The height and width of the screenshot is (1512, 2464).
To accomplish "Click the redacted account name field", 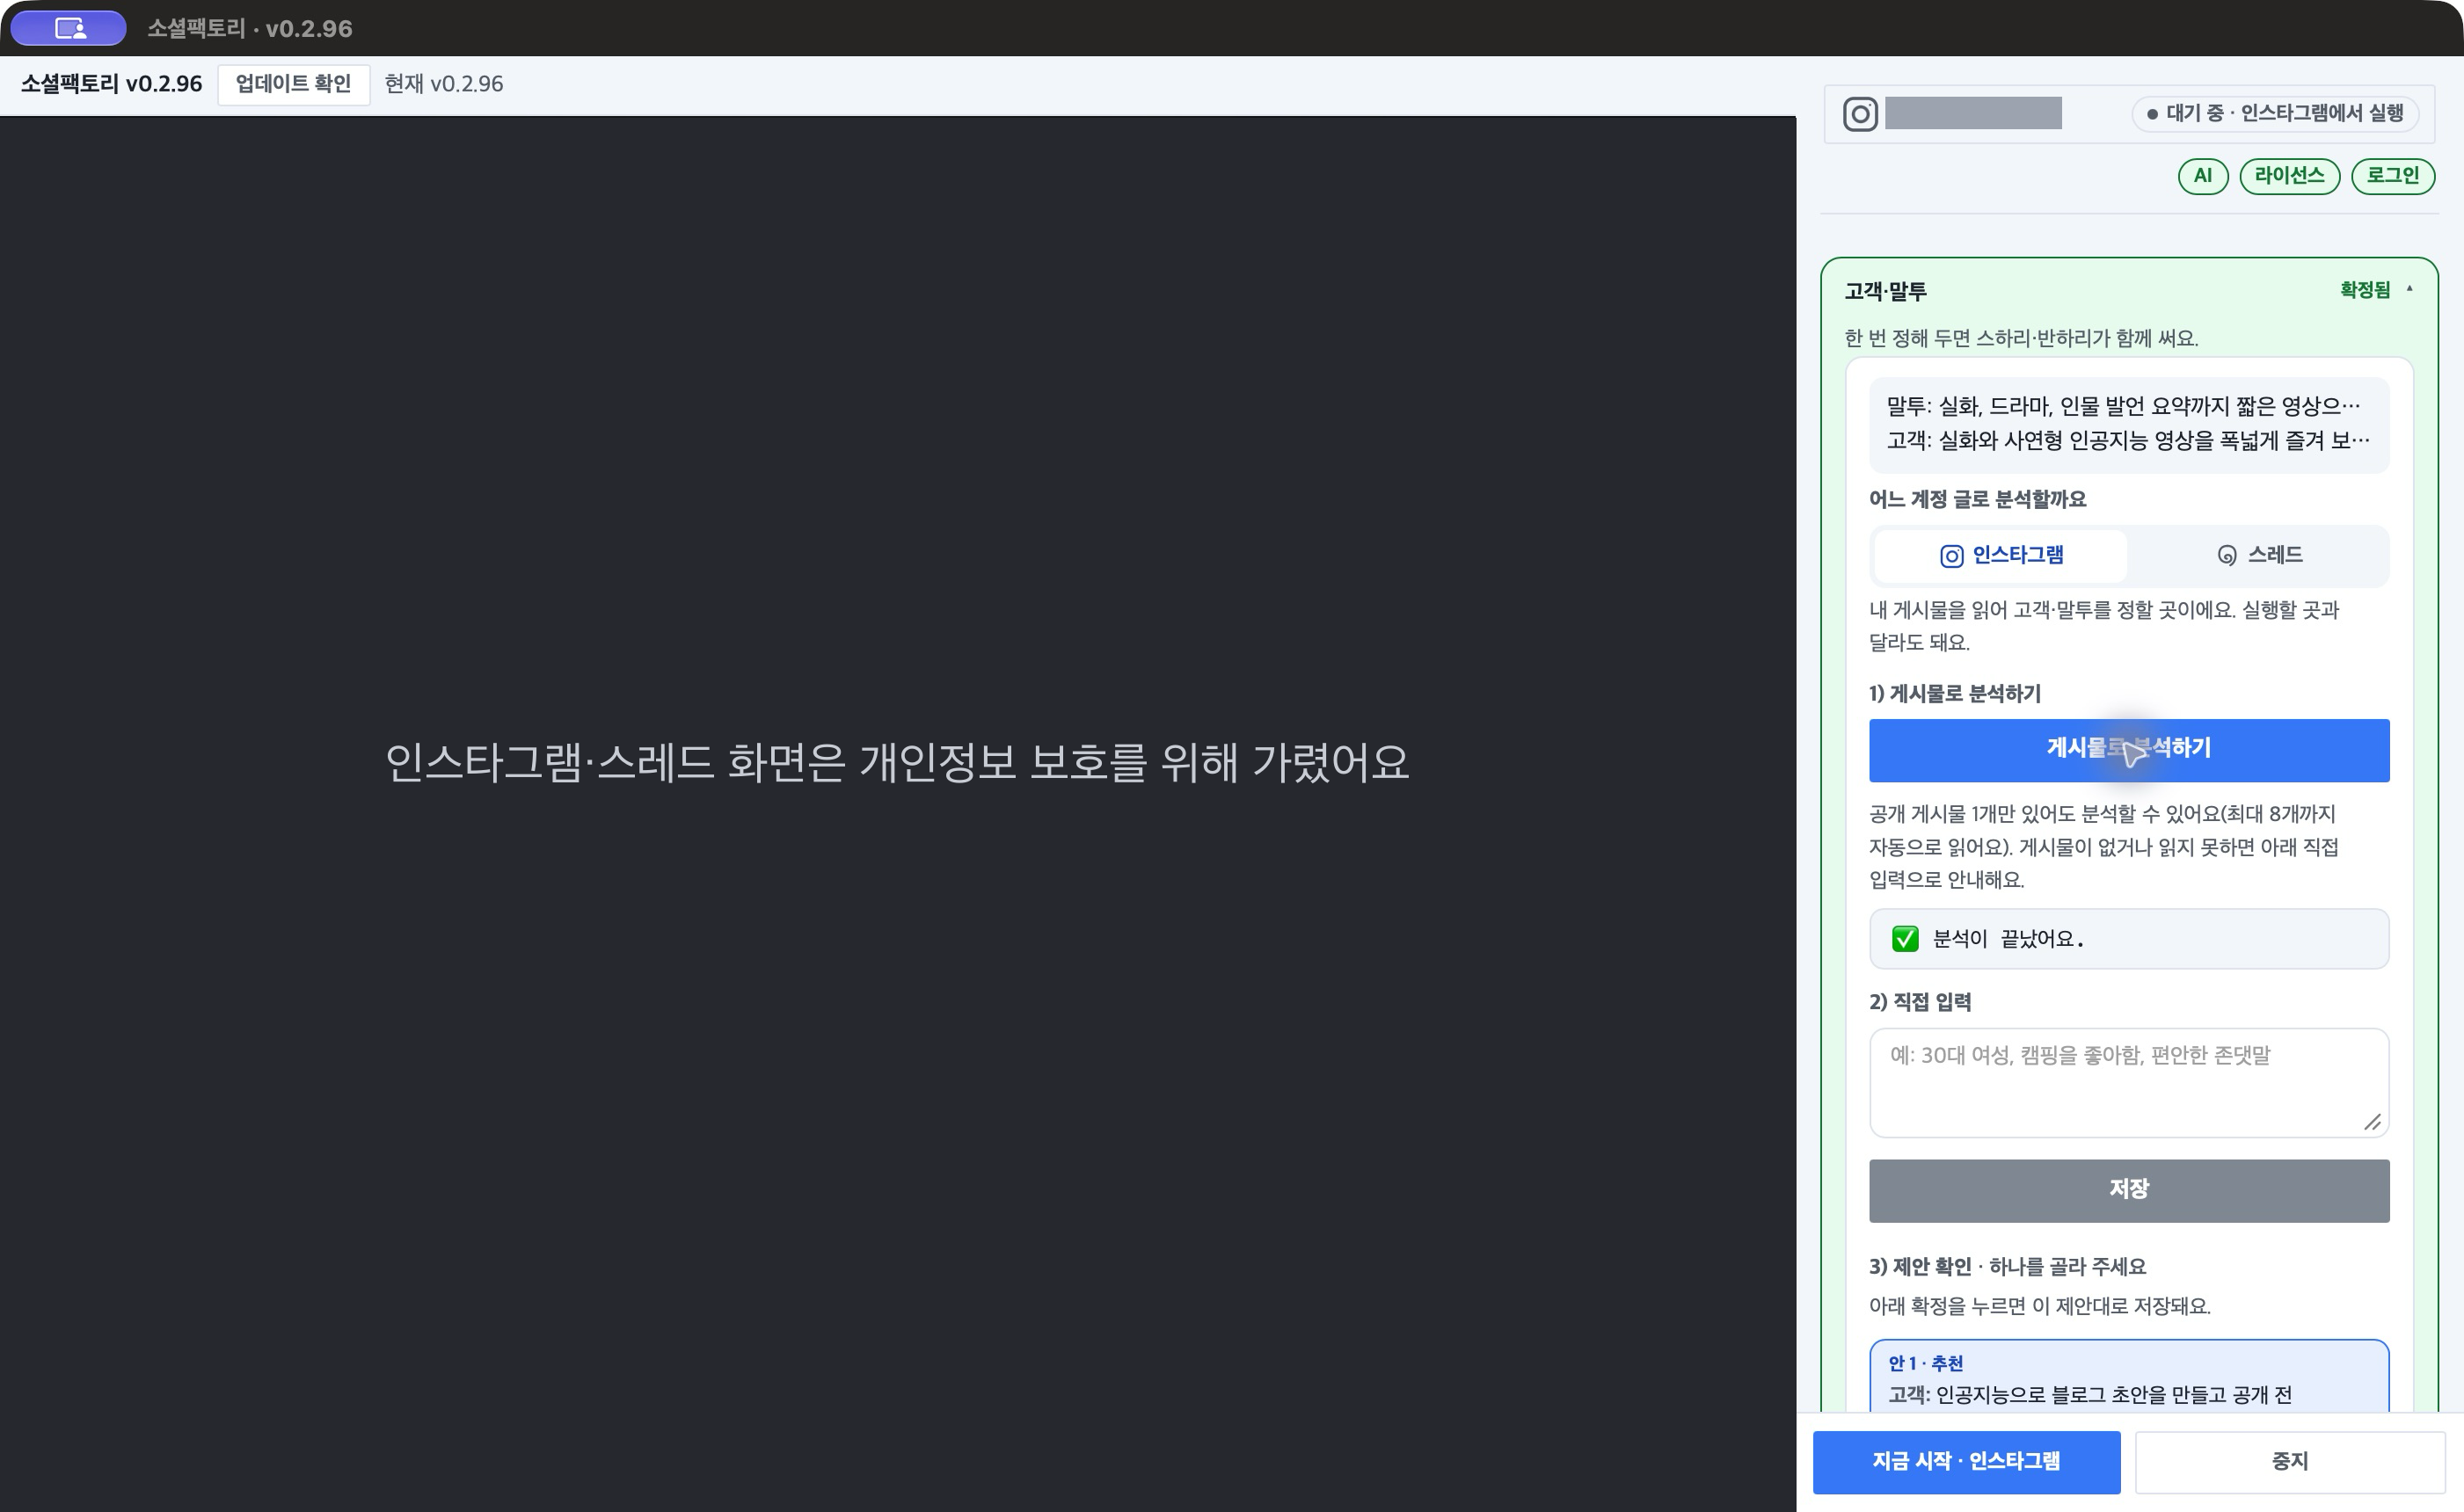I will [1972, 113].
